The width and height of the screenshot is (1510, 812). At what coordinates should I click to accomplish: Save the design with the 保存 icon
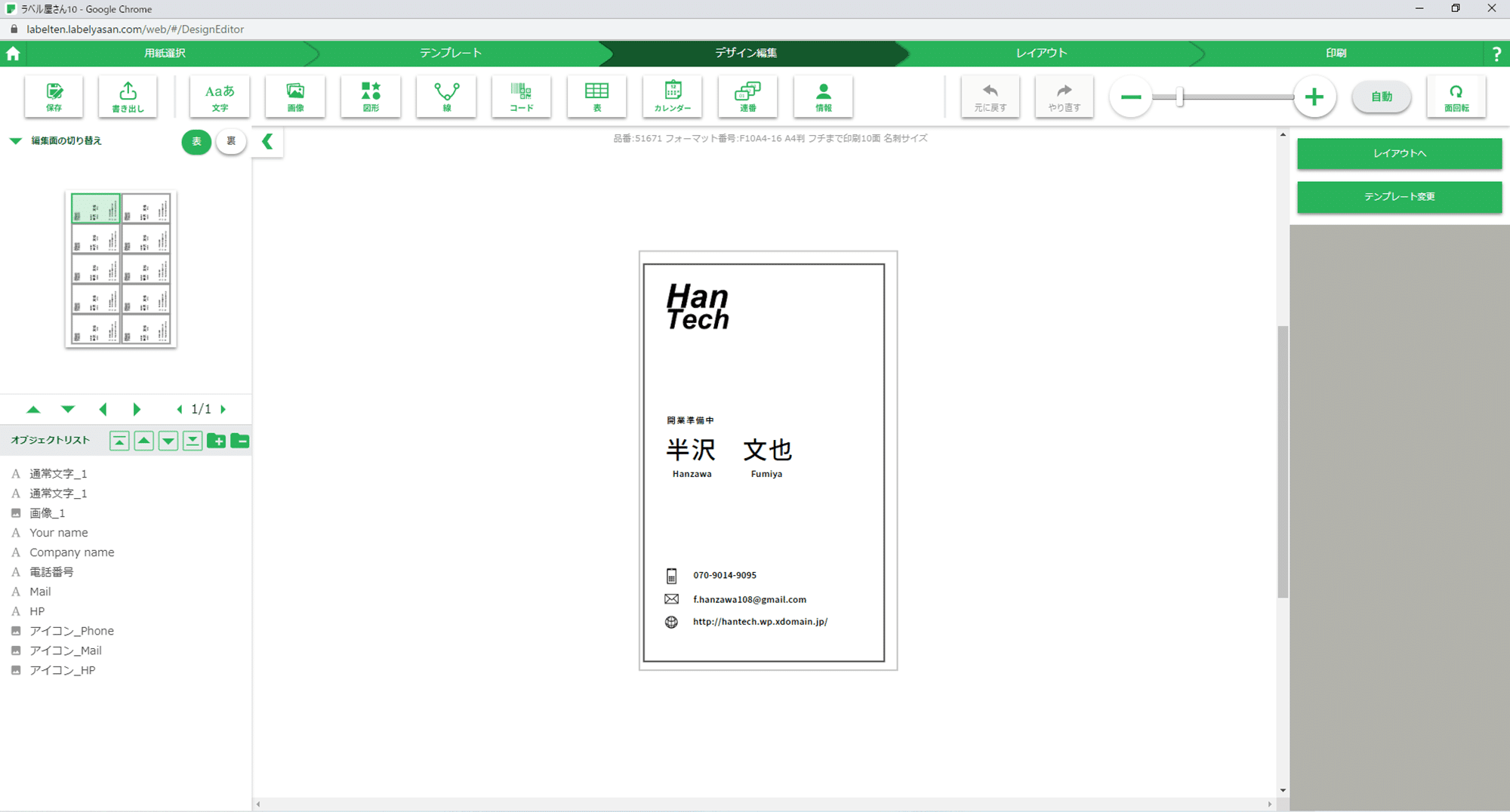click(x=54, y=97)
